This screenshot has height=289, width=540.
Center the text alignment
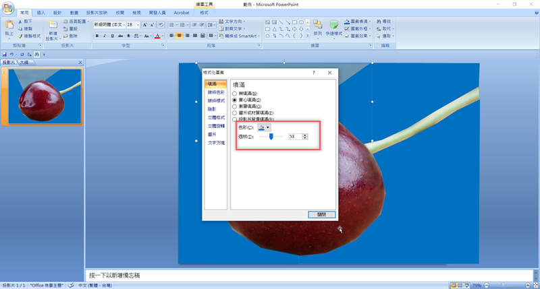179,36
